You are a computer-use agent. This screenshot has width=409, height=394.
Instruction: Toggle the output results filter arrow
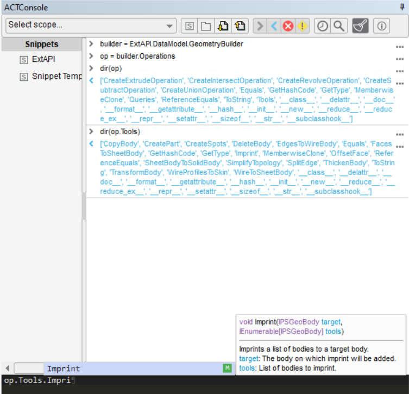tap(274, 26)
